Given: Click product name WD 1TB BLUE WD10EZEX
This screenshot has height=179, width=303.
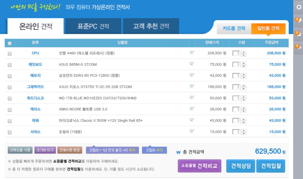Looking at the screenshot, I should point(98,98).
